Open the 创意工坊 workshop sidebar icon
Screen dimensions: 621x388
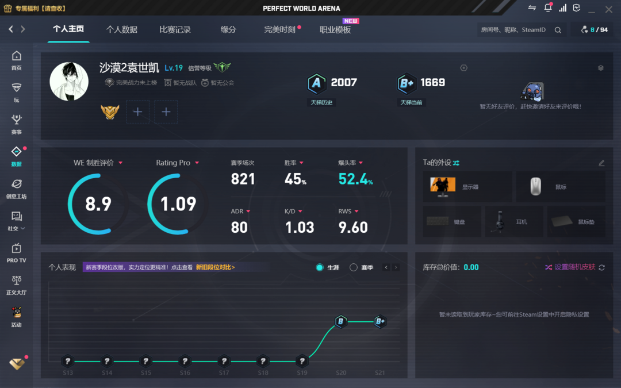click(x=16, y=189)
